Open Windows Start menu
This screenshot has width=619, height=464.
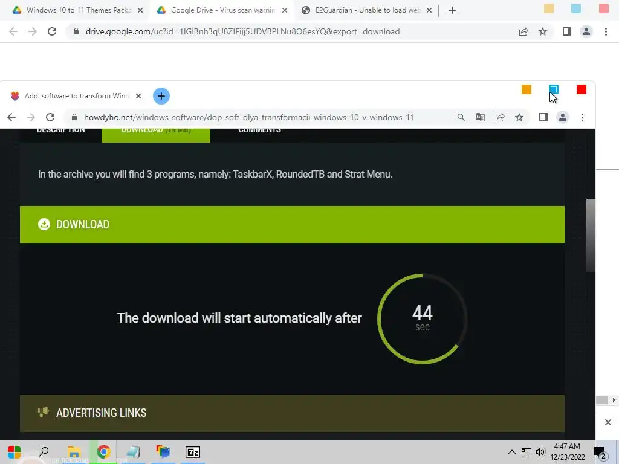(x=15, y=452)
